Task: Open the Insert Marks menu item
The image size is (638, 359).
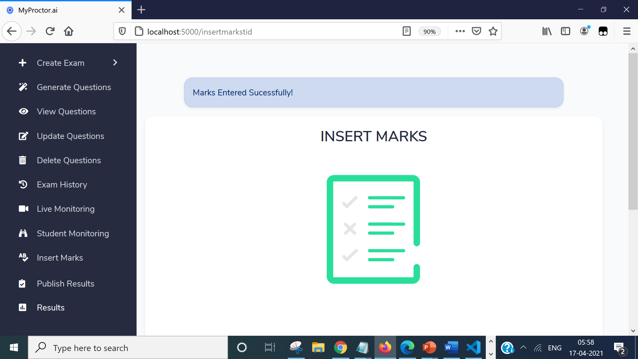Action: [60, 258]
